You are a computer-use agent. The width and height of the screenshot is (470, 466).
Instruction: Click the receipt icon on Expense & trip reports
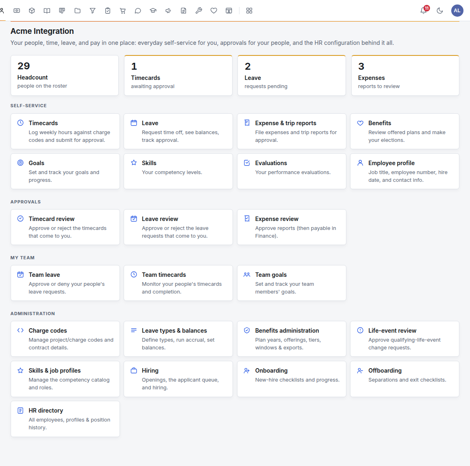point(247,123)
